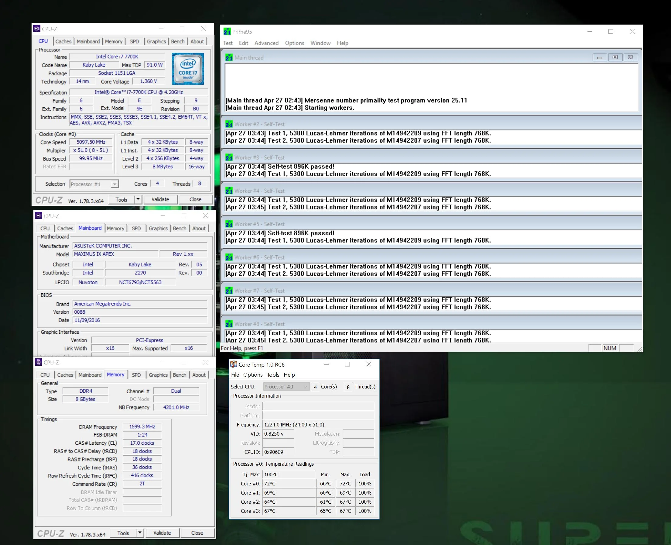Image resolution: width=671 pixels, height=545 pixels.
Task: Open the Tools dropdown arrow in top CPU-Z
Action: pos(138,199)
